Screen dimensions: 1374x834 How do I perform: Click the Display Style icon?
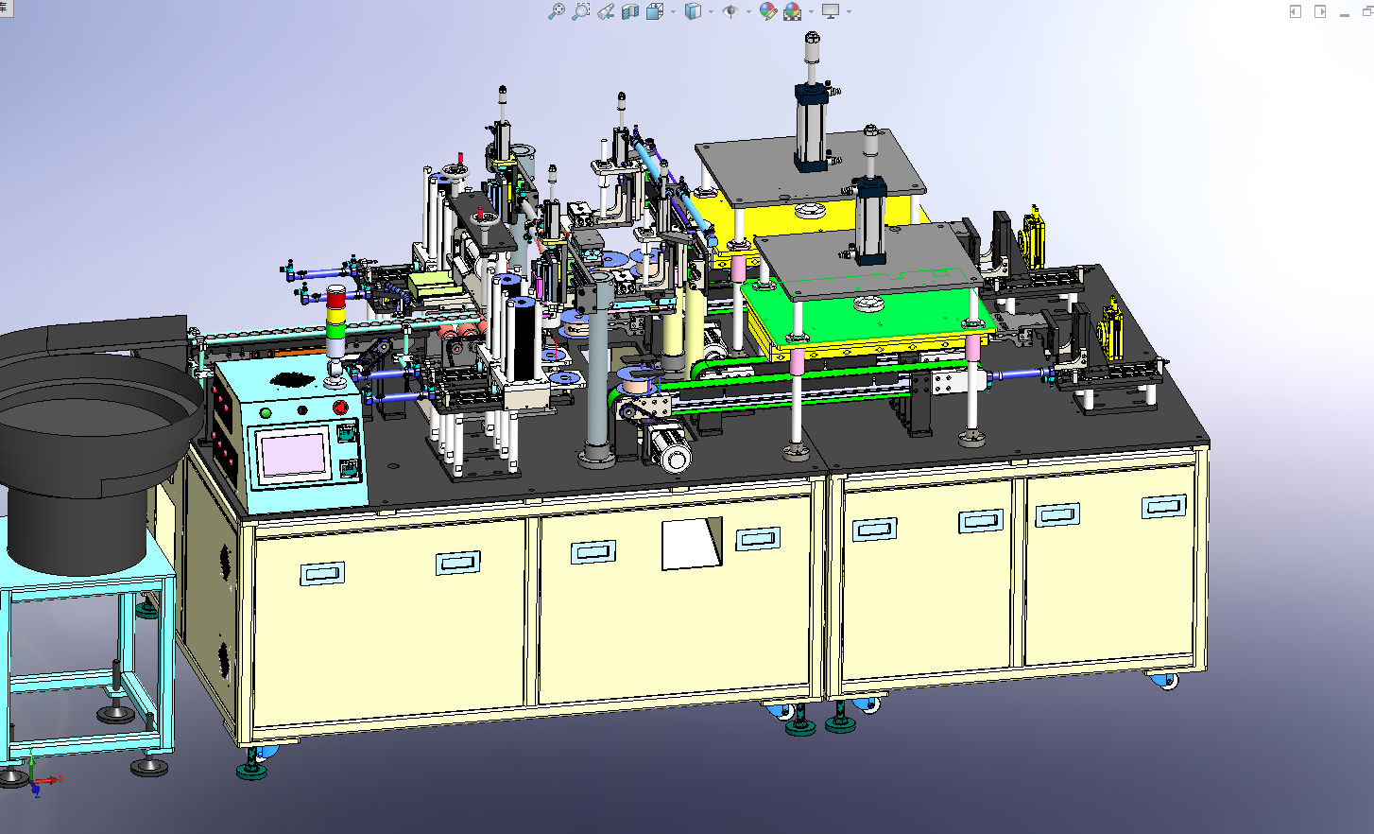pos(694,11)
